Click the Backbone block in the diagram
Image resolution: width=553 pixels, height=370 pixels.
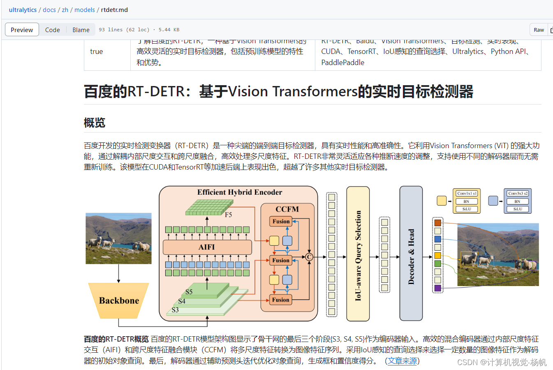[x=119, y=300]
